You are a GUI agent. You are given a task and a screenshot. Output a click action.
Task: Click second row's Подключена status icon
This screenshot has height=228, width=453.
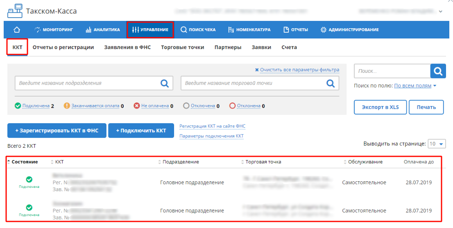coord(29,208)
